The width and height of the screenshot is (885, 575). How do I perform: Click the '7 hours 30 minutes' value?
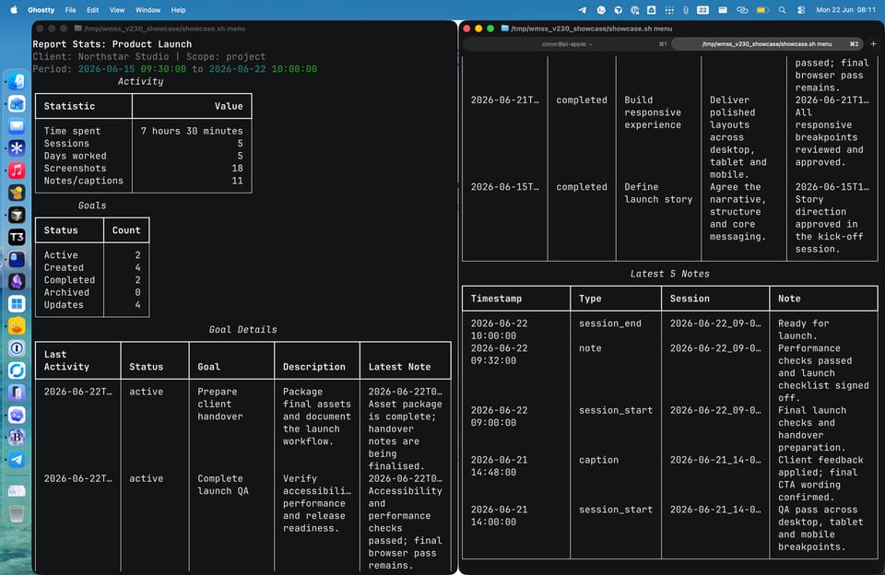[x=192, y=131]
